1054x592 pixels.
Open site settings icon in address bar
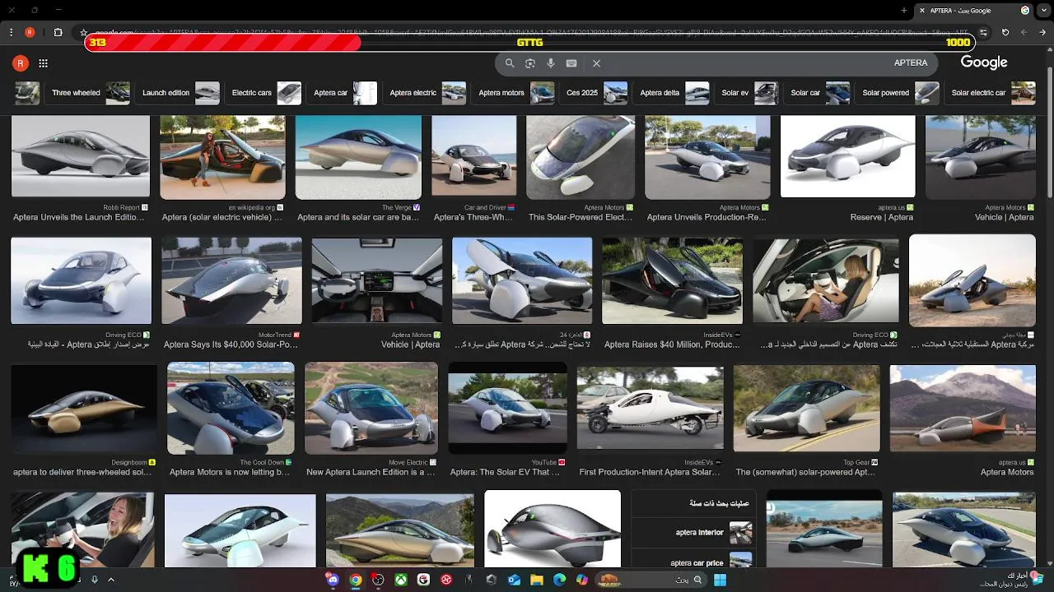pyautogui.click(x=983, y=32)
